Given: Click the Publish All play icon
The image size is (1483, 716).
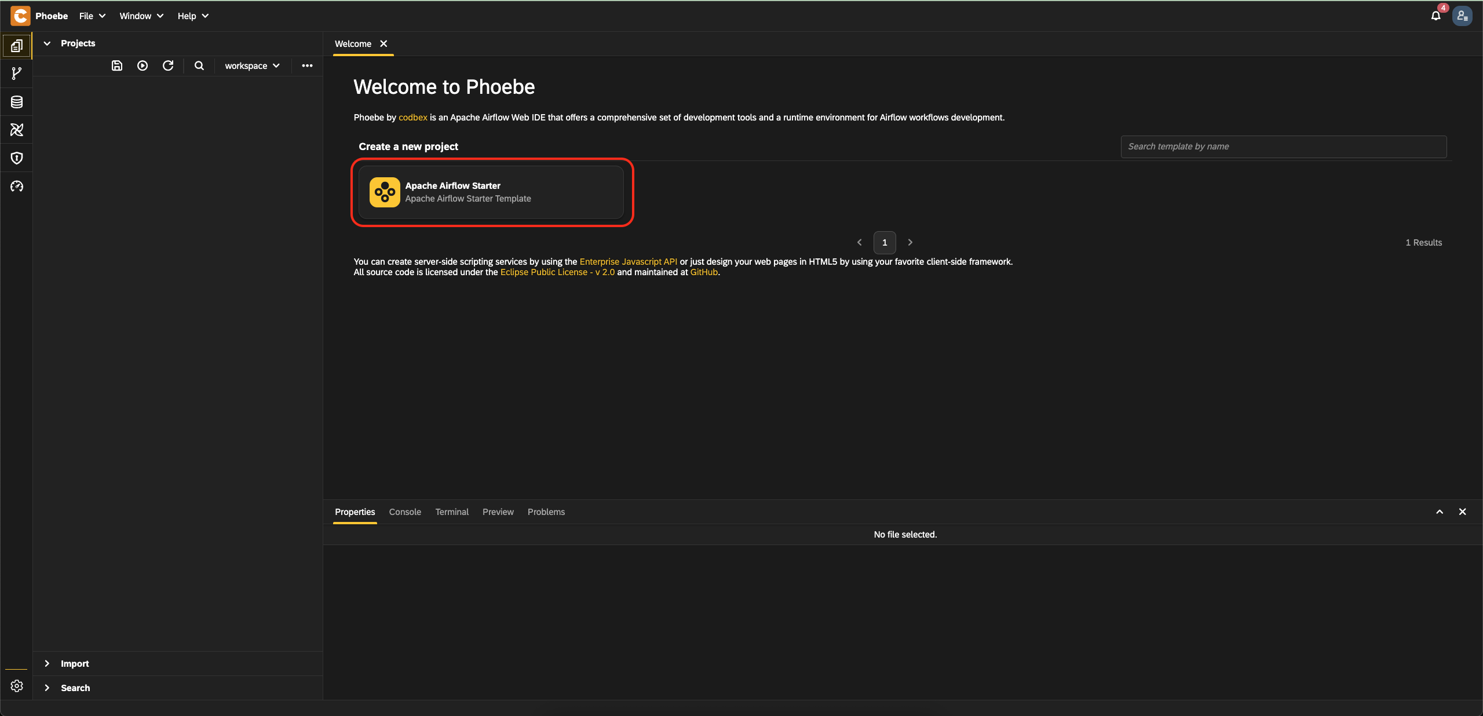Looking at the screenshot, I should tap(143, 65).
